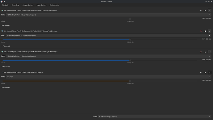Mute the DisplayPort 2 Output device
Screen dimensions: 213x120
tap(201, 31)
